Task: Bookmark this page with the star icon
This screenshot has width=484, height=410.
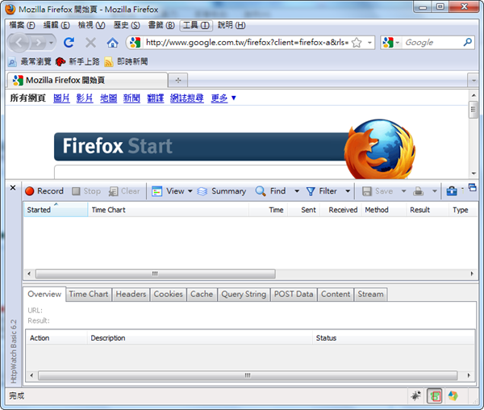Action: 357,43
